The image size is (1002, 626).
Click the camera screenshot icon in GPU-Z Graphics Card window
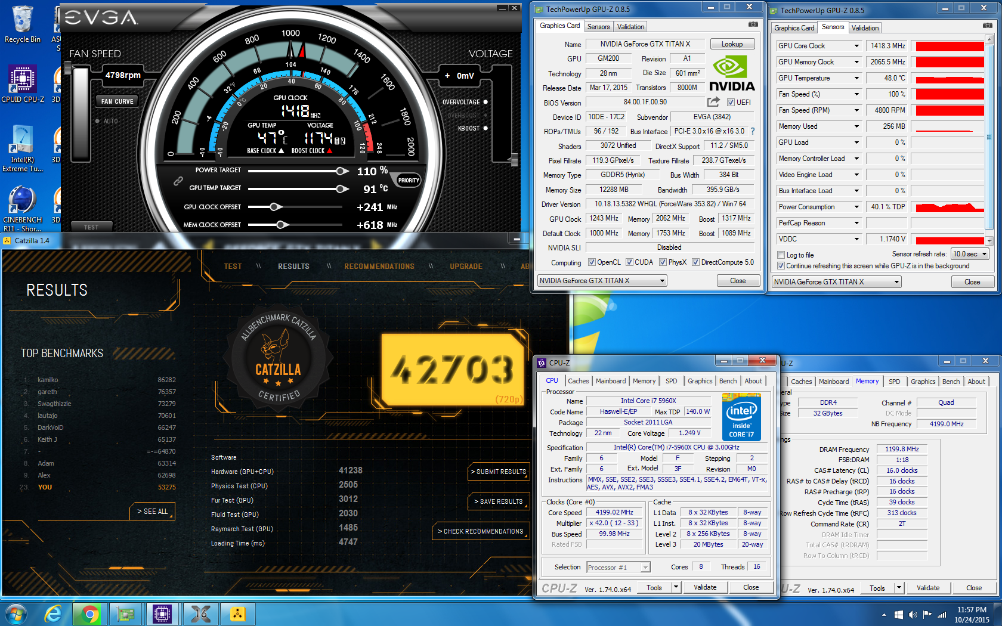(753, 24)
